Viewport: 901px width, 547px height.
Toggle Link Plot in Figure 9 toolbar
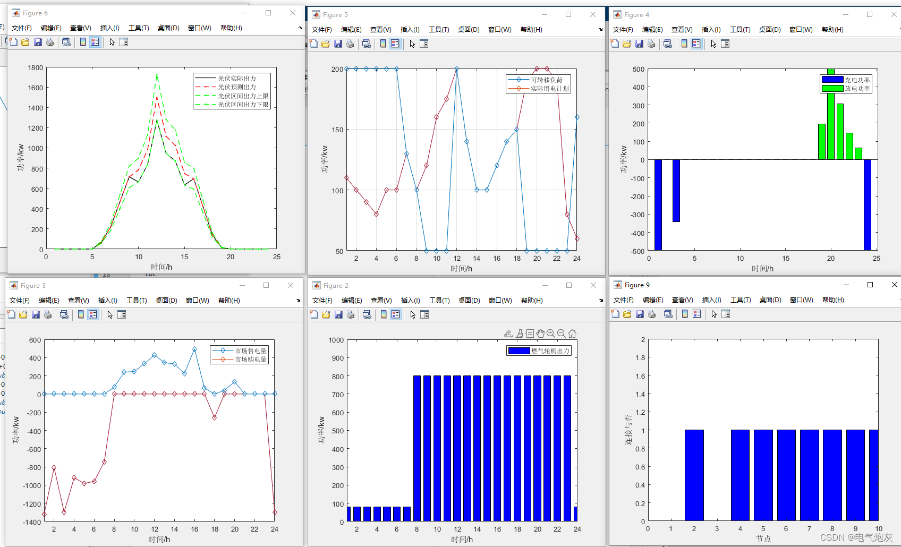point(668,314)
